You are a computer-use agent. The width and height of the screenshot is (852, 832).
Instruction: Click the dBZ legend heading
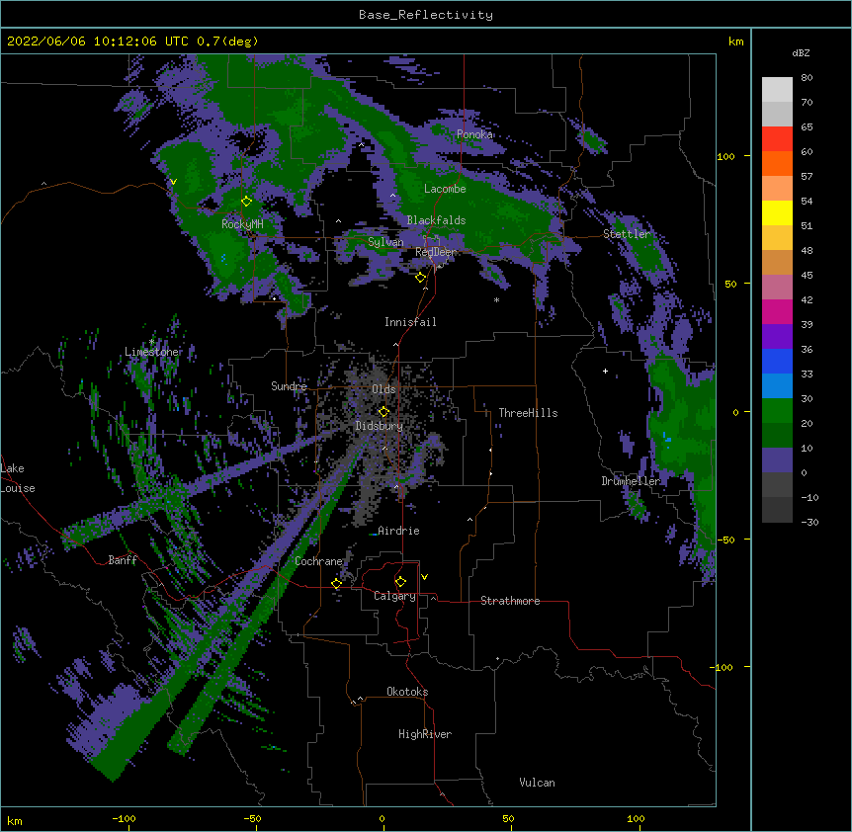point(801,53)
